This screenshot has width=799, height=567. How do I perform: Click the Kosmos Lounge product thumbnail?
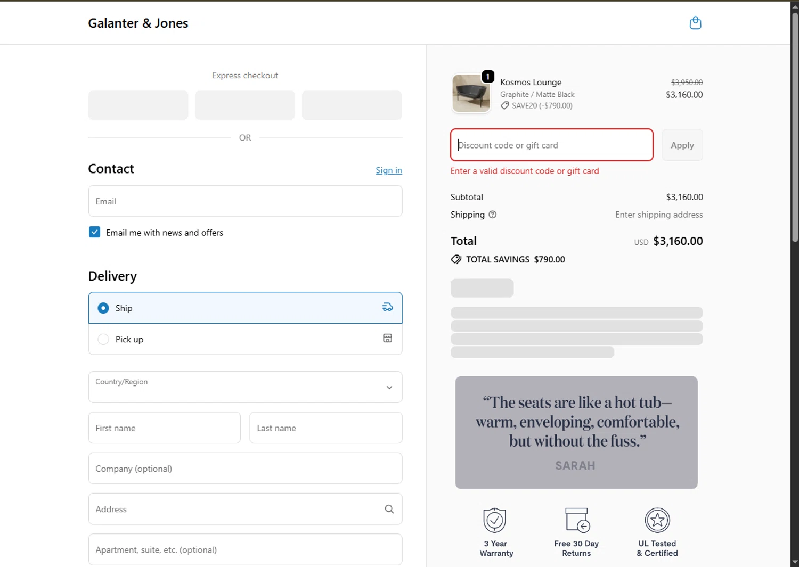(x=471, y=93)
